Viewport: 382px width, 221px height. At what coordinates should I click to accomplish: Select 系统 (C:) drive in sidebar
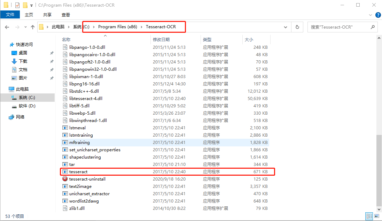click(27, 98)
